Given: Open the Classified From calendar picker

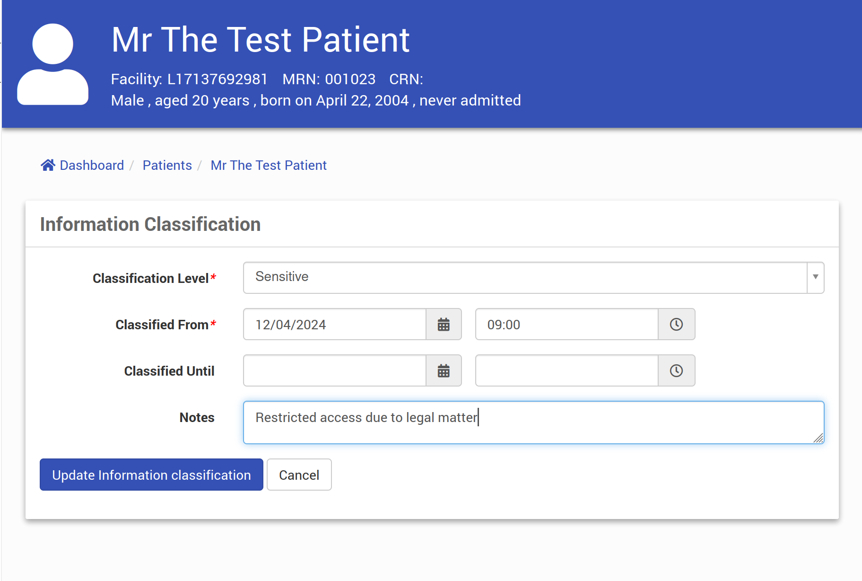Looking at the screenshot, I should (444, 325).
